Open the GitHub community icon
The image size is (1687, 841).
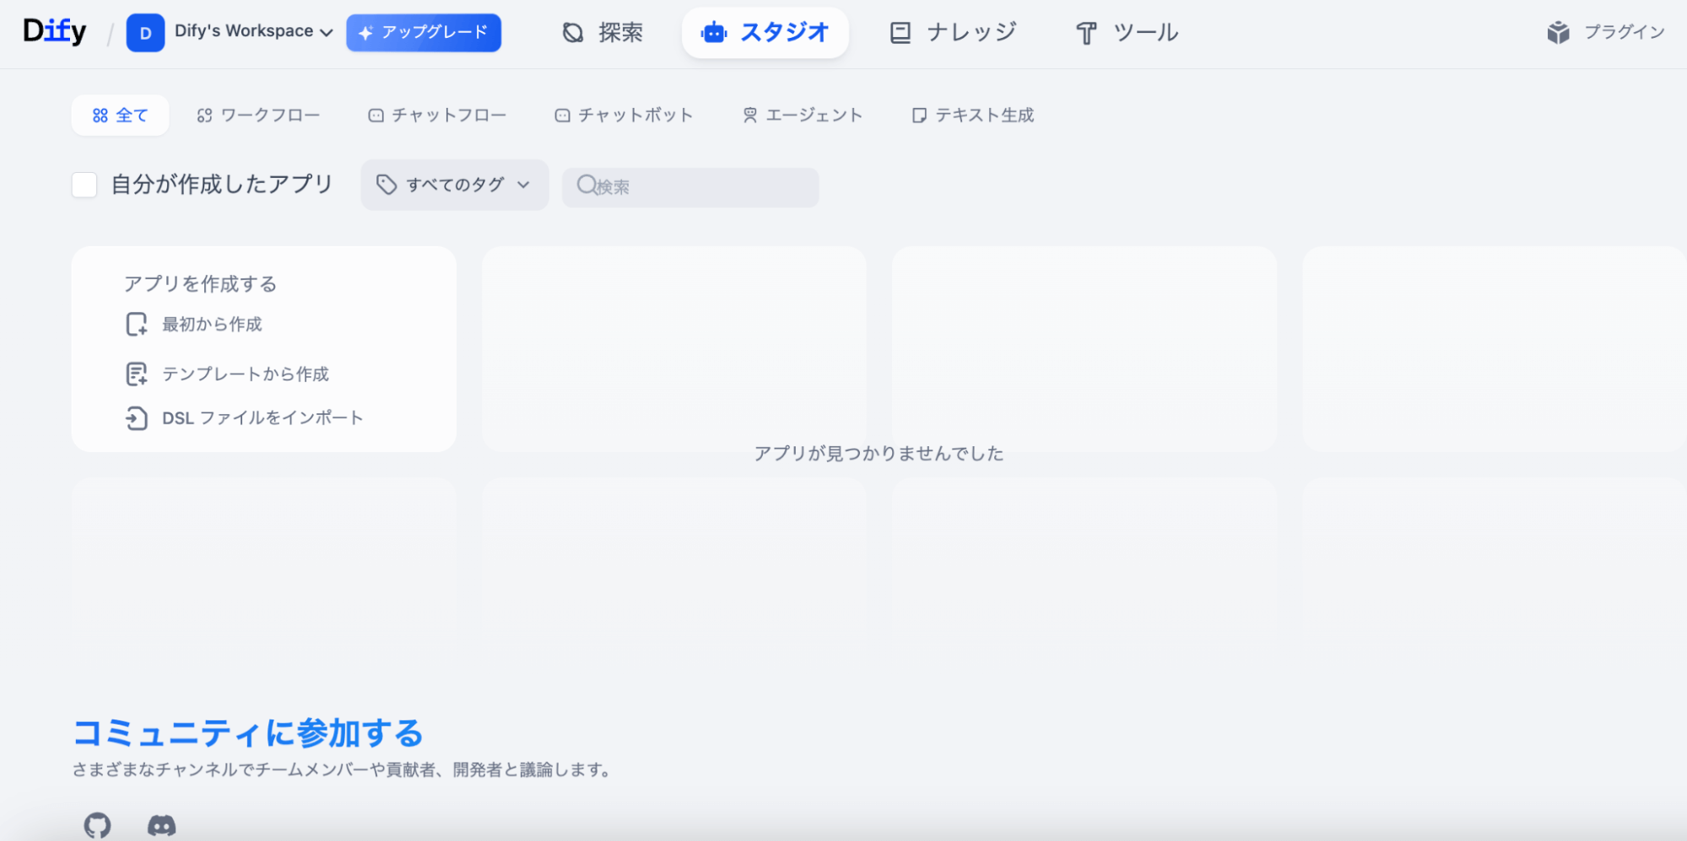[x=98, y=825]
